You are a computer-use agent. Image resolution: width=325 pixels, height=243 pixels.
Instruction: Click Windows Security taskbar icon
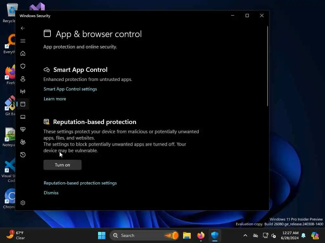point(215,235)
